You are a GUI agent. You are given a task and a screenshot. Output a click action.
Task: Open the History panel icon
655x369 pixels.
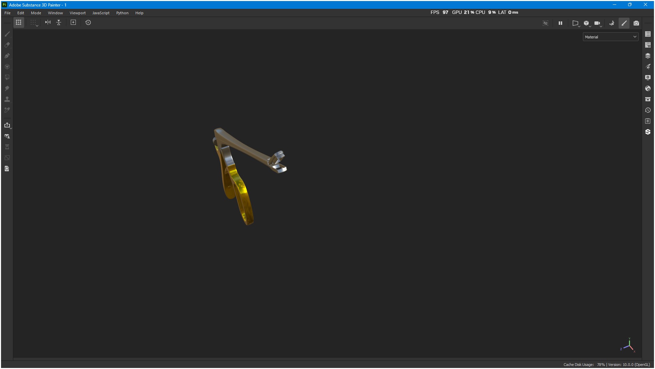pos(648,110)
